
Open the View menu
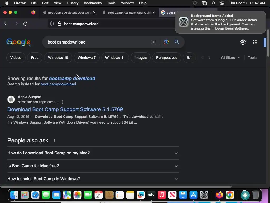click(57, 3)
